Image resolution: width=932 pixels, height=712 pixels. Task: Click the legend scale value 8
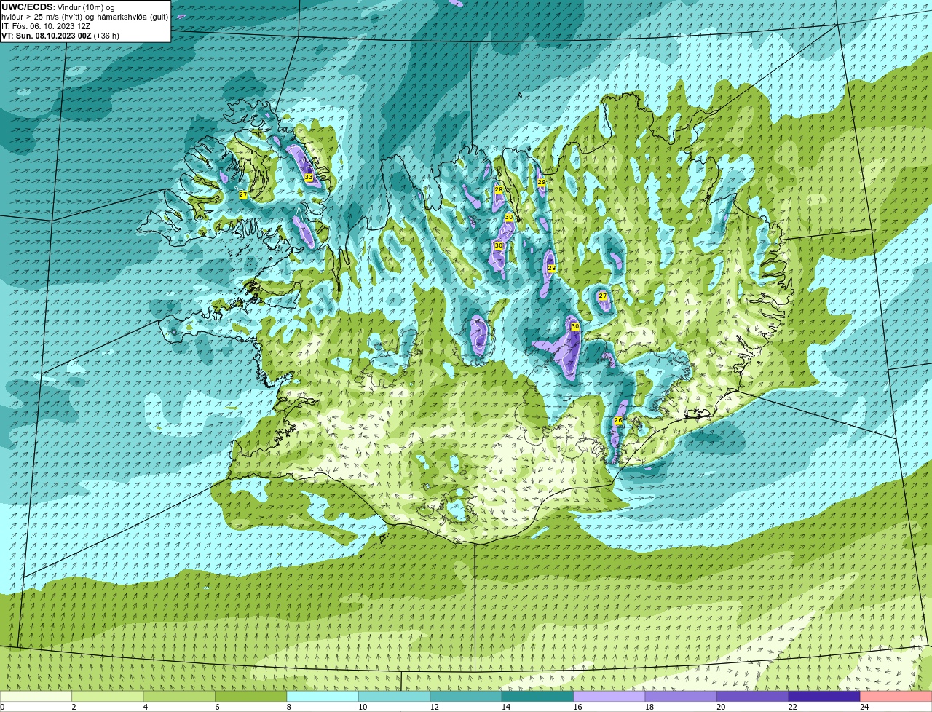point(288,707)
